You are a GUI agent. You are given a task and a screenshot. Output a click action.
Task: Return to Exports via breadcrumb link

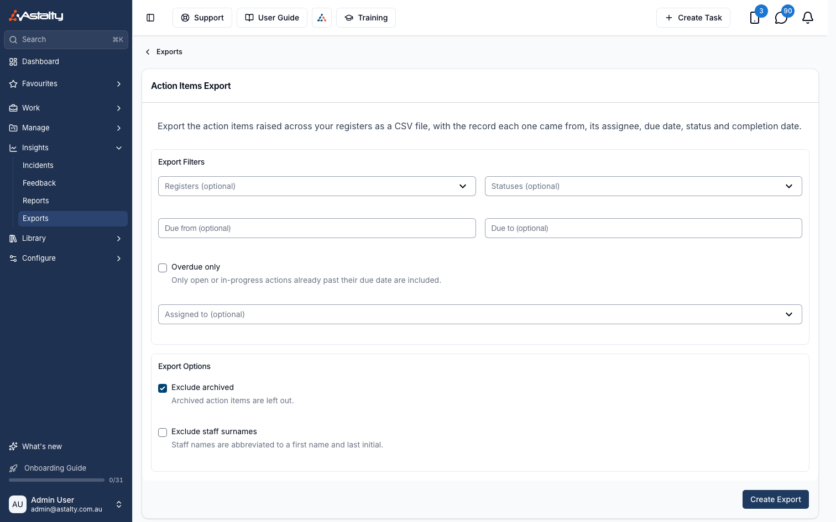tap(169, 52)
